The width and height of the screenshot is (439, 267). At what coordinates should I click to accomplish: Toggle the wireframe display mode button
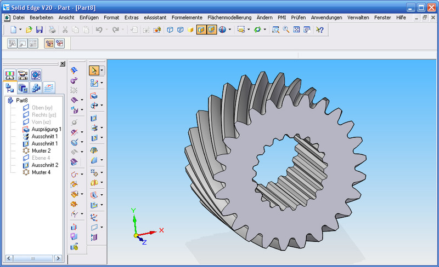click(x=170, y=30)
